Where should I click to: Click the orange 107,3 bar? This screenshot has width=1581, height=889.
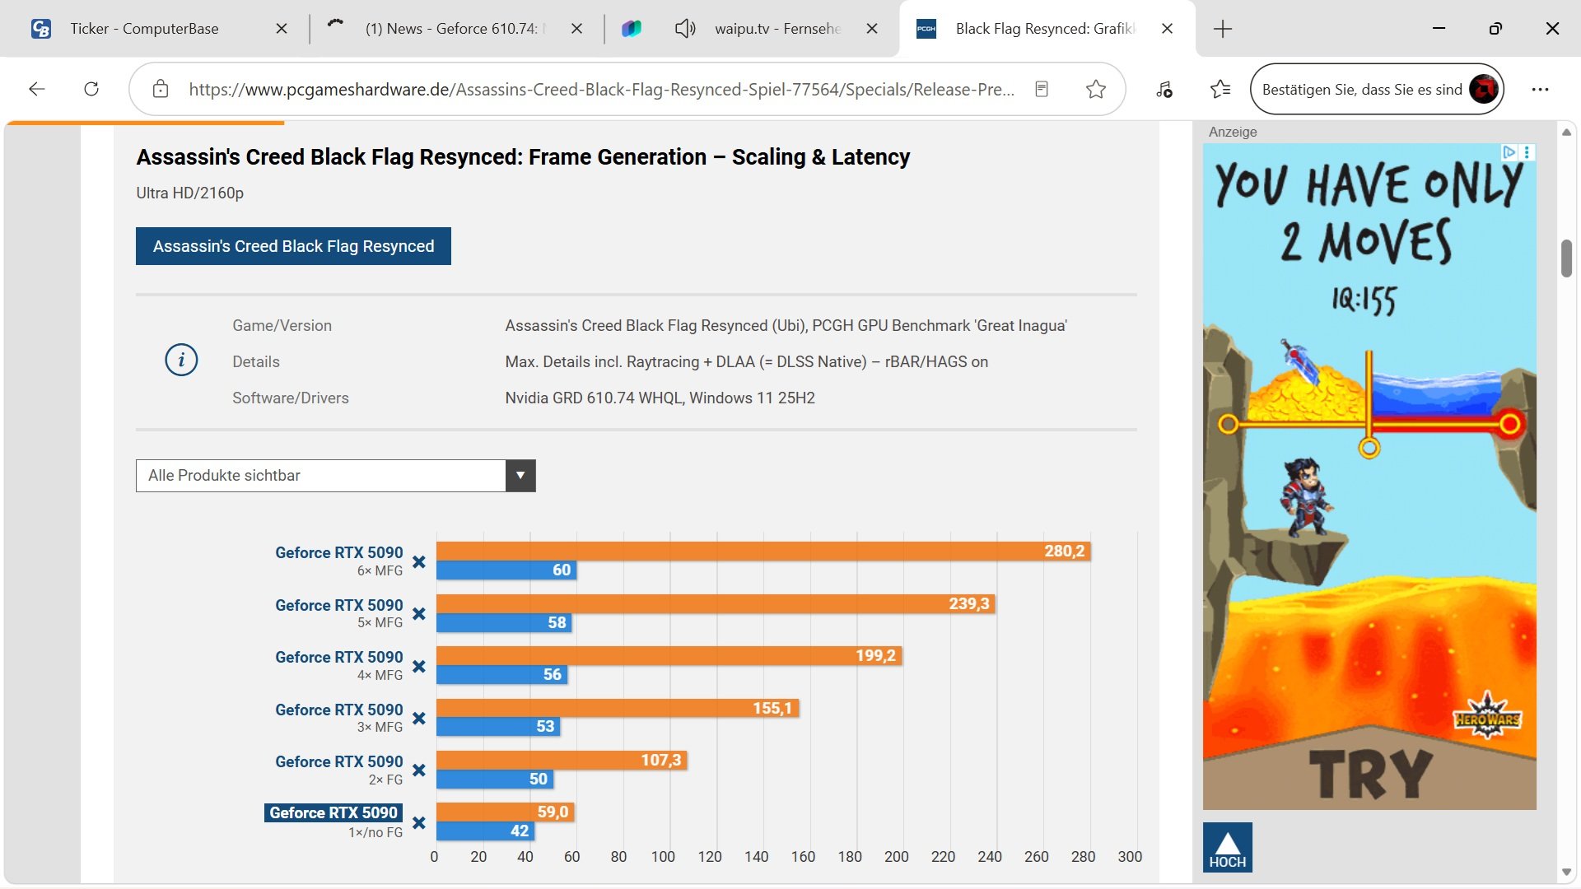(562, 761)
